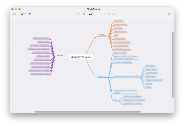Create a connection with the curved arrow

click(x=102, y=14)
